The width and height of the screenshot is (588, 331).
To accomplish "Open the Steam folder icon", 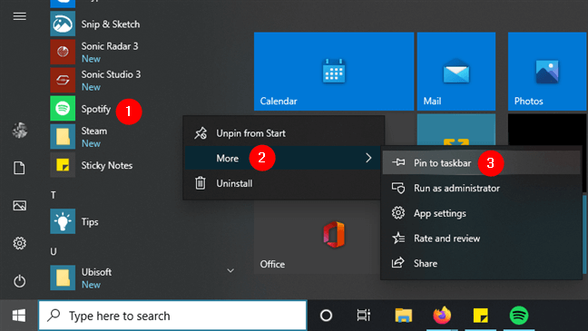I will 63,136.
